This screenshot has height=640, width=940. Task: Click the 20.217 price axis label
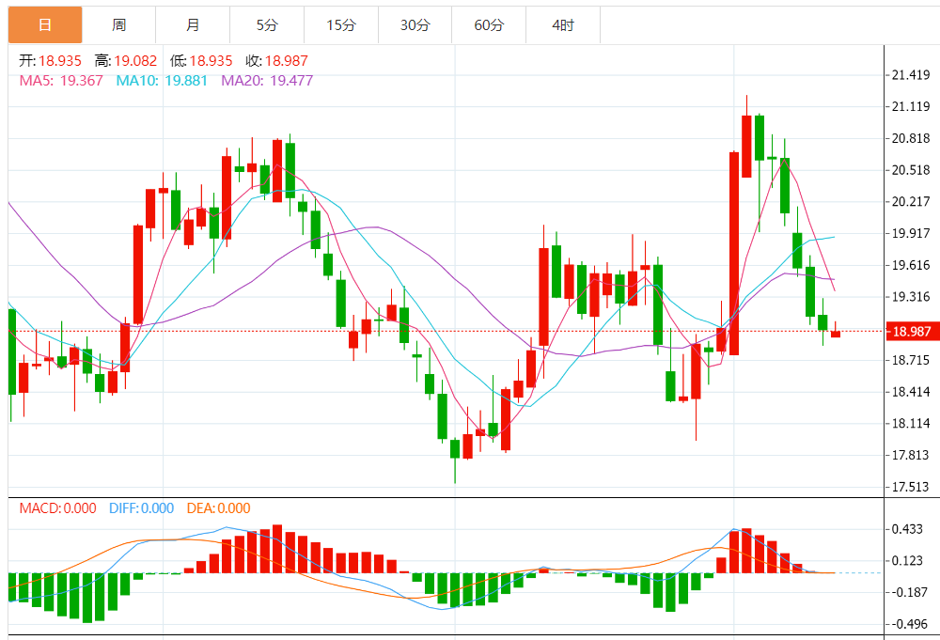coord(911,201)
